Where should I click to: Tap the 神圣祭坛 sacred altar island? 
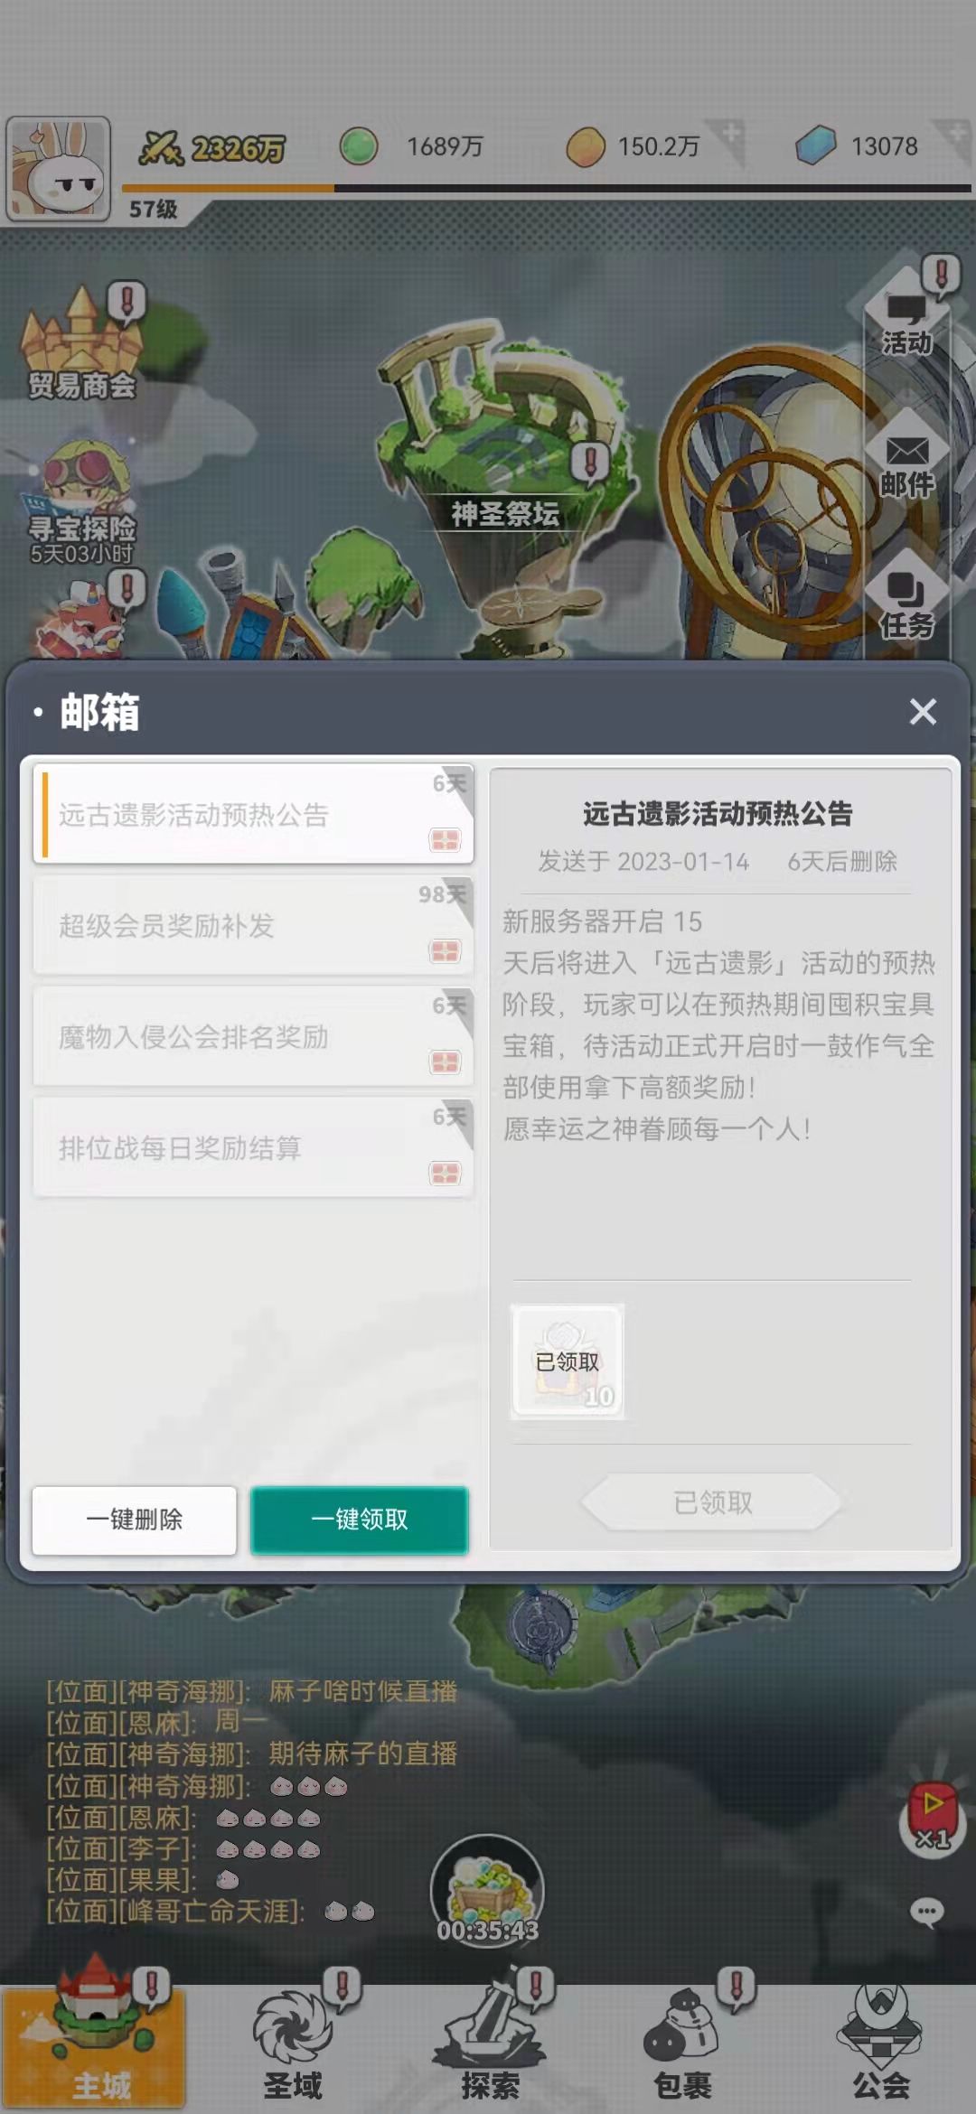click(502, 434)
